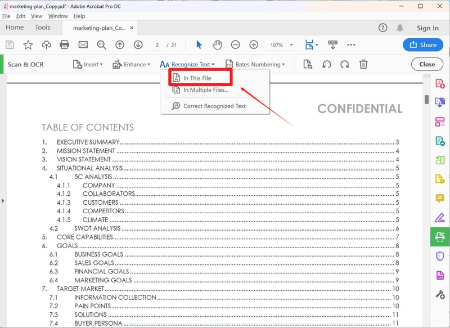Viewport: 450px width, 328px height.
Task: Click the Save file icon
Action: (x=10, y=45)
